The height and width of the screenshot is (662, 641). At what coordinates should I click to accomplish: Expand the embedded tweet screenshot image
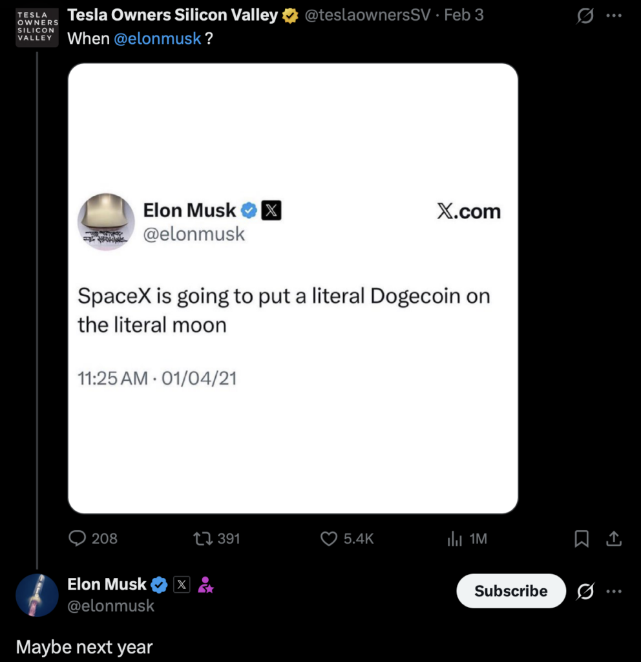click(x=292, y=287)
